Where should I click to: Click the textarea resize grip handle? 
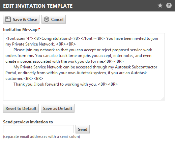pos(163,98)
